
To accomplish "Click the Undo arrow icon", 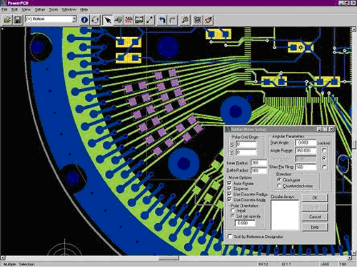I will click(162, 20).
